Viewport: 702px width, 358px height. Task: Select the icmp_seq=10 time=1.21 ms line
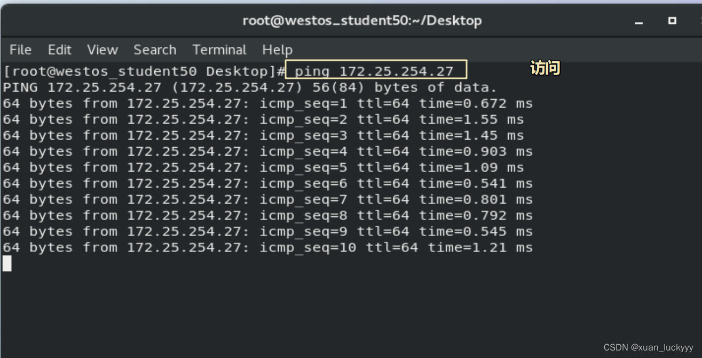[267, 247]
